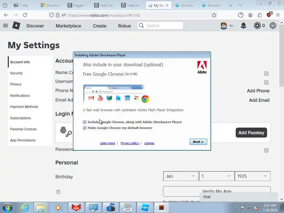Viewport: 284px width, 213px height.
Task: Click the Roblox logo icon
Action: [x=16, y=26]
